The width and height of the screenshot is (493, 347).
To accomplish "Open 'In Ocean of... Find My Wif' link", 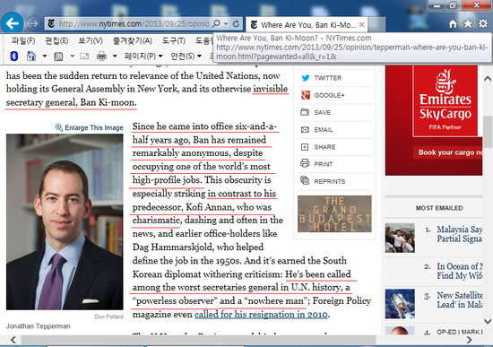I will coord(460,271).
